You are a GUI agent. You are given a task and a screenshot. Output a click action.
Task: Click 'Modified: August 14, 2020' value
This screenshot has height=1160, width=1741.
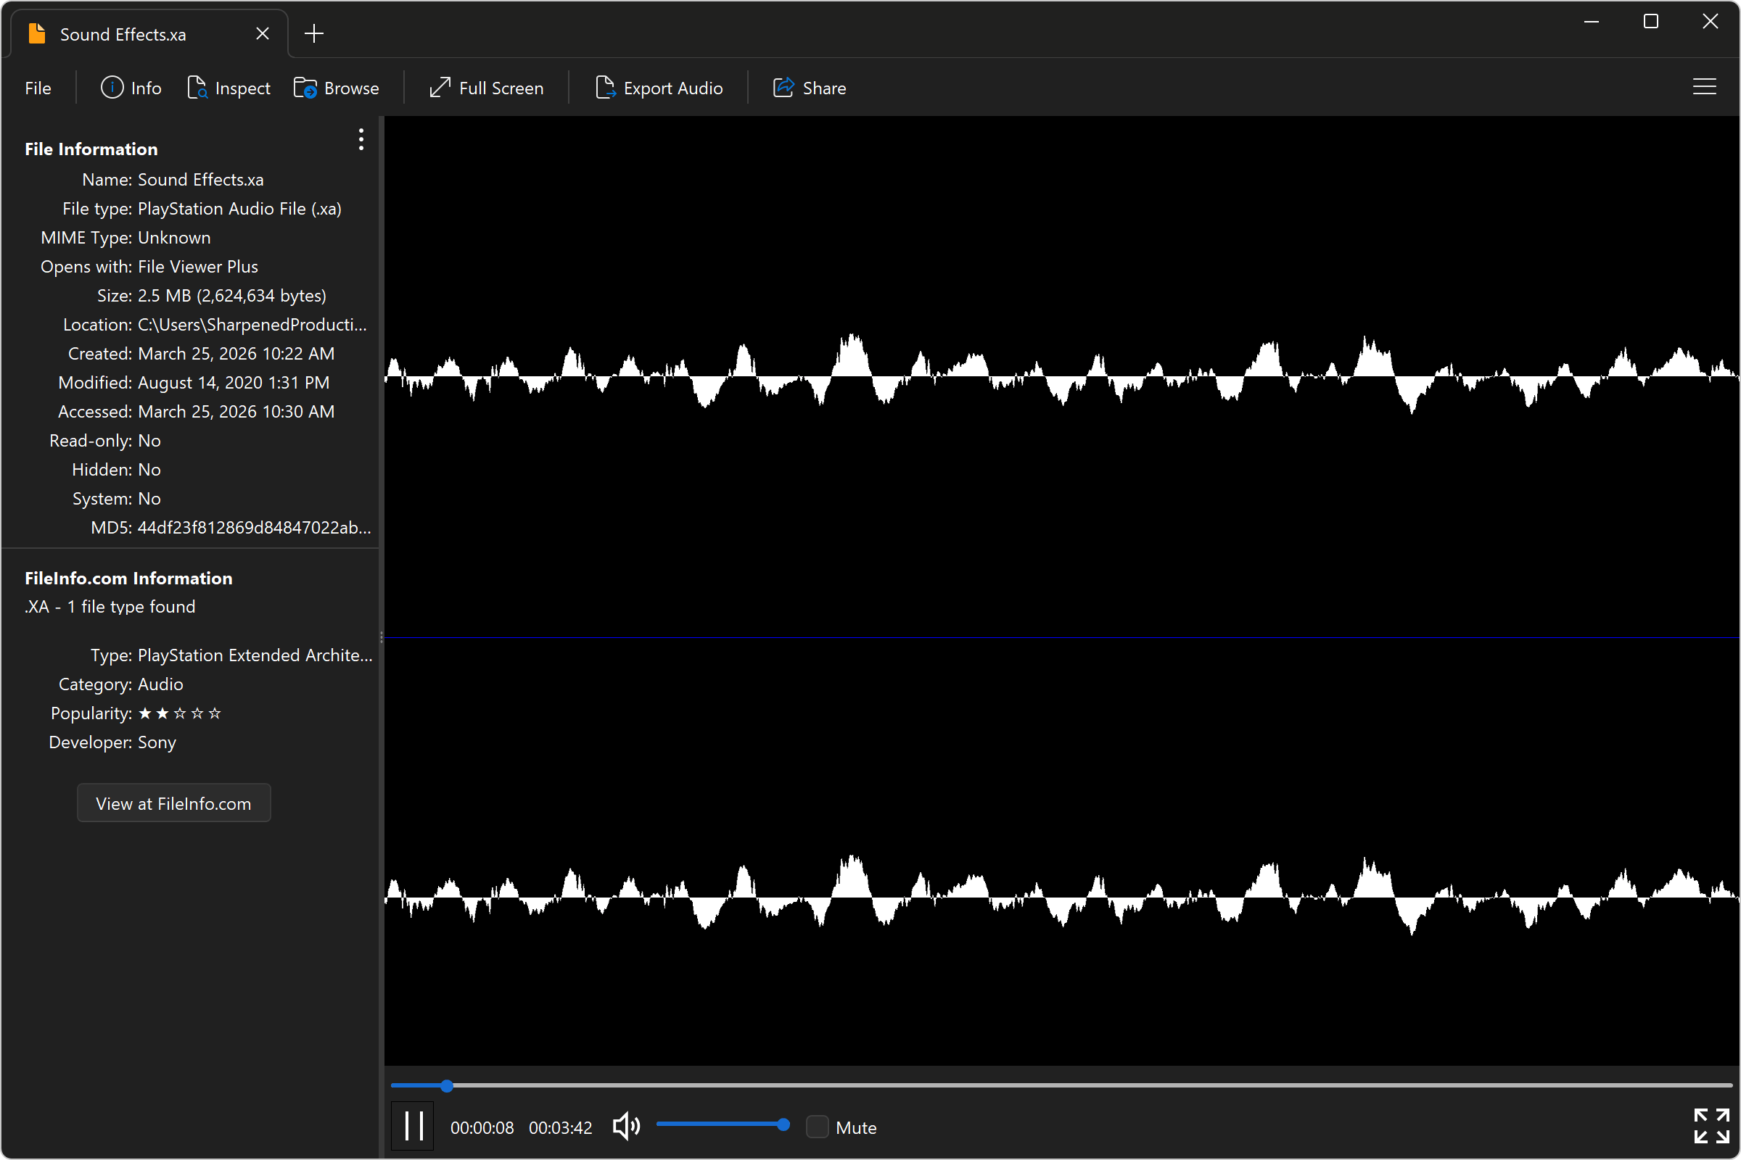point(234,383)
